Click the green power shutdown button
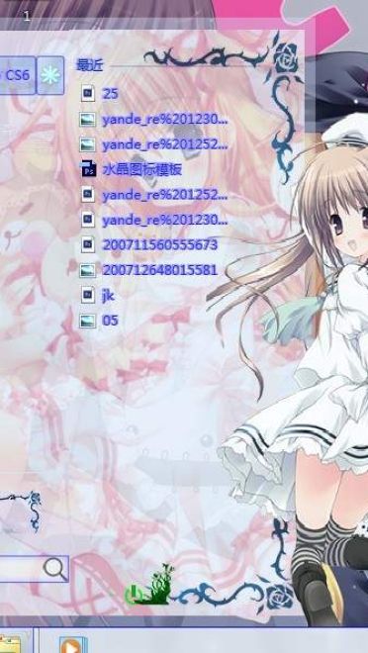Image resolution: width=368 pixels, height=653 pixels. pos(134,594)
